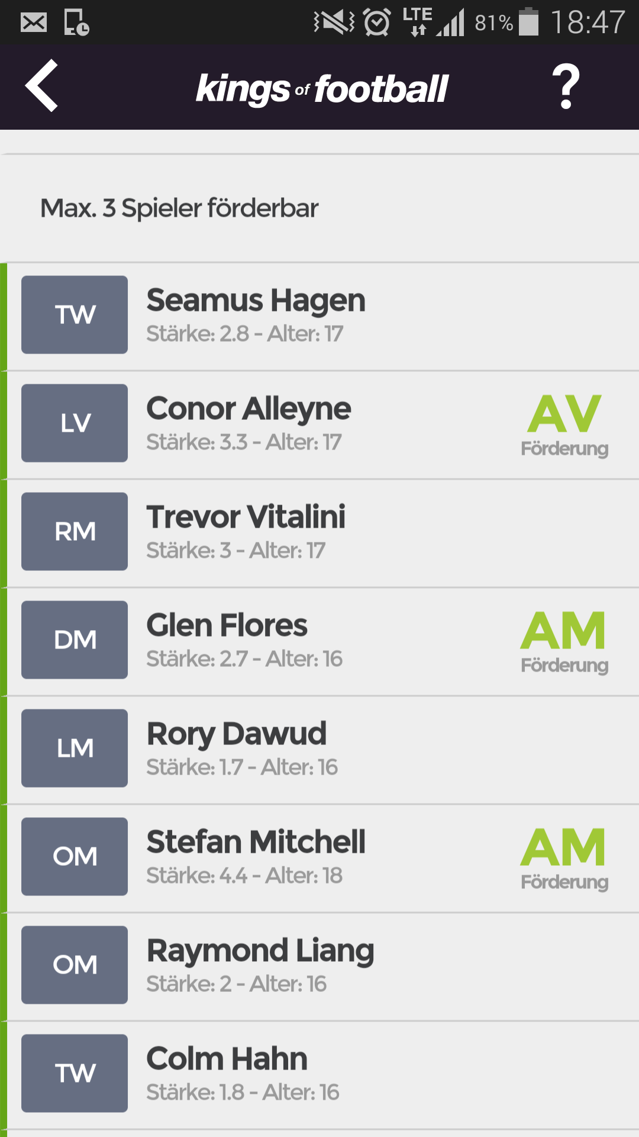Tap the DM position badge of Glen Flores
Viewport: 639px width, 1137px height.
point(75,640)
